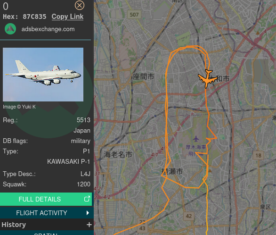Open the Kawasaki P-1 aircraft photo
276x235 pixels.
(43, 75)
